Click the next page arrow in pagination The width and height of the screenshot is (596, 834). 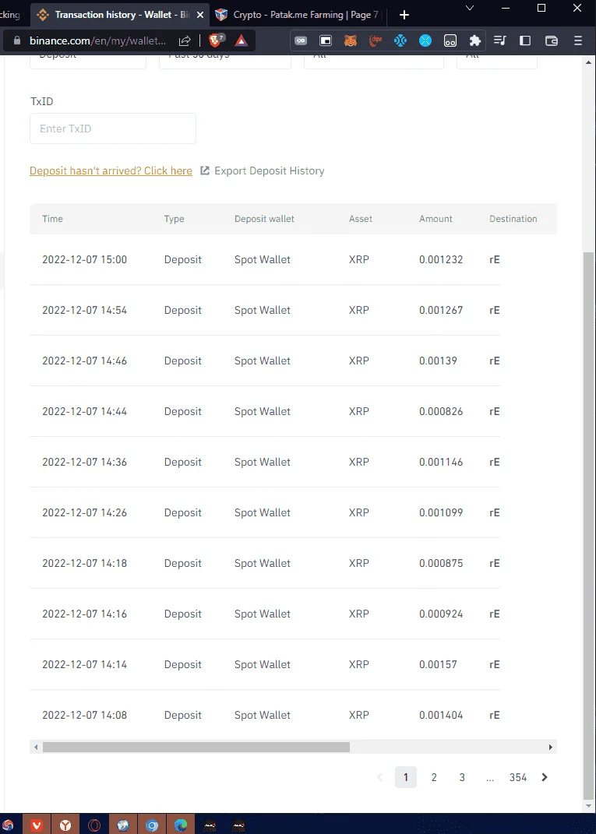coord(545,778)
